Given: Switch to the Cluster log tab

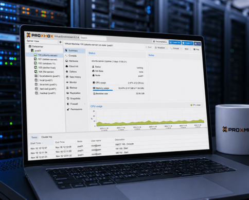Looking at the screenshot, I should (47, 137).
